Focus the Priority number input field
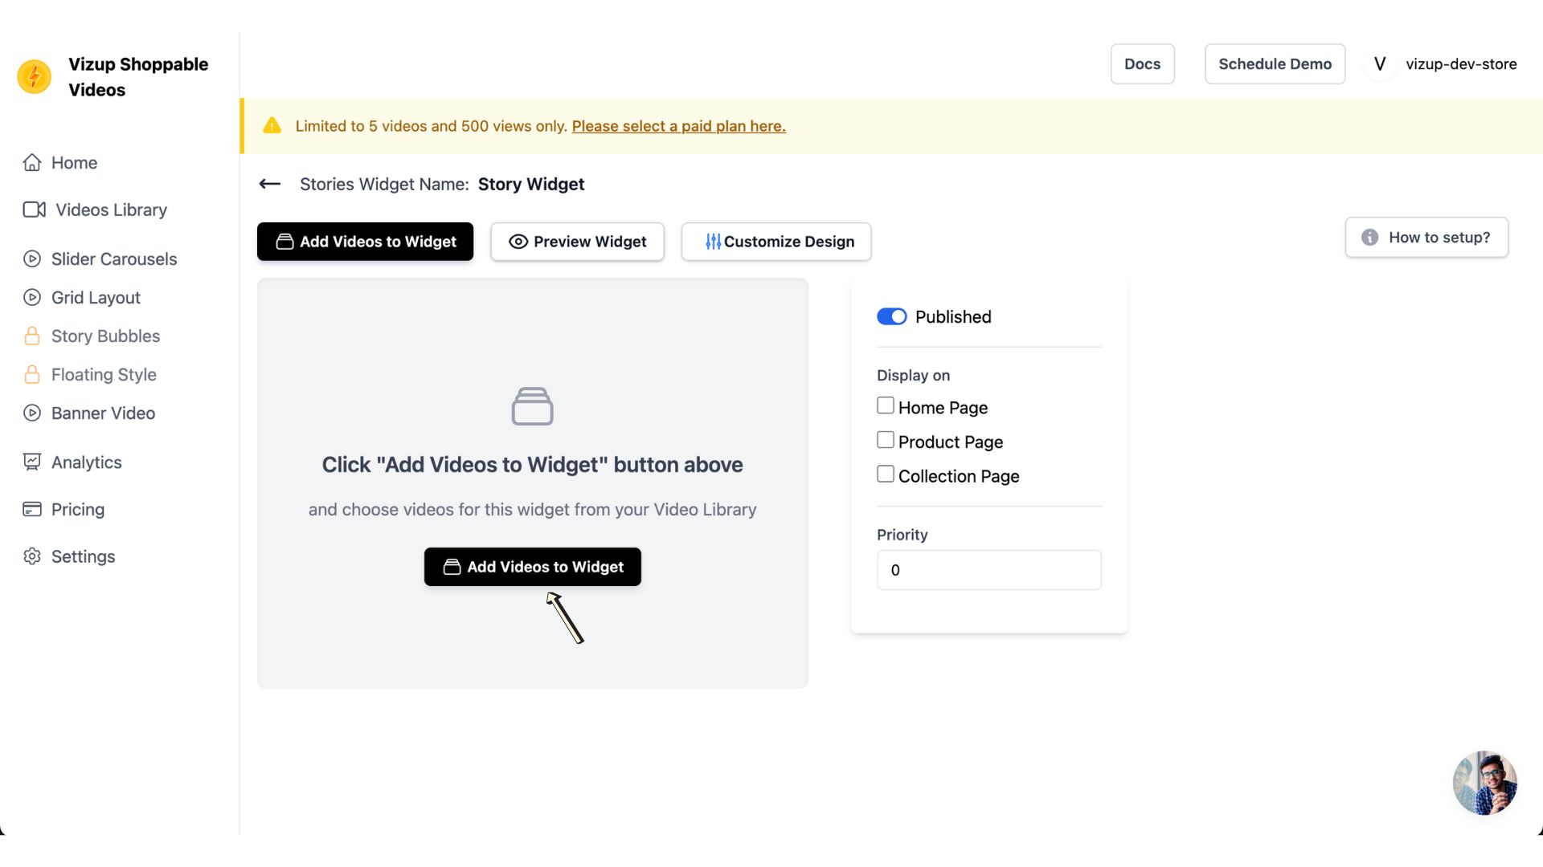 pos(988,570)
